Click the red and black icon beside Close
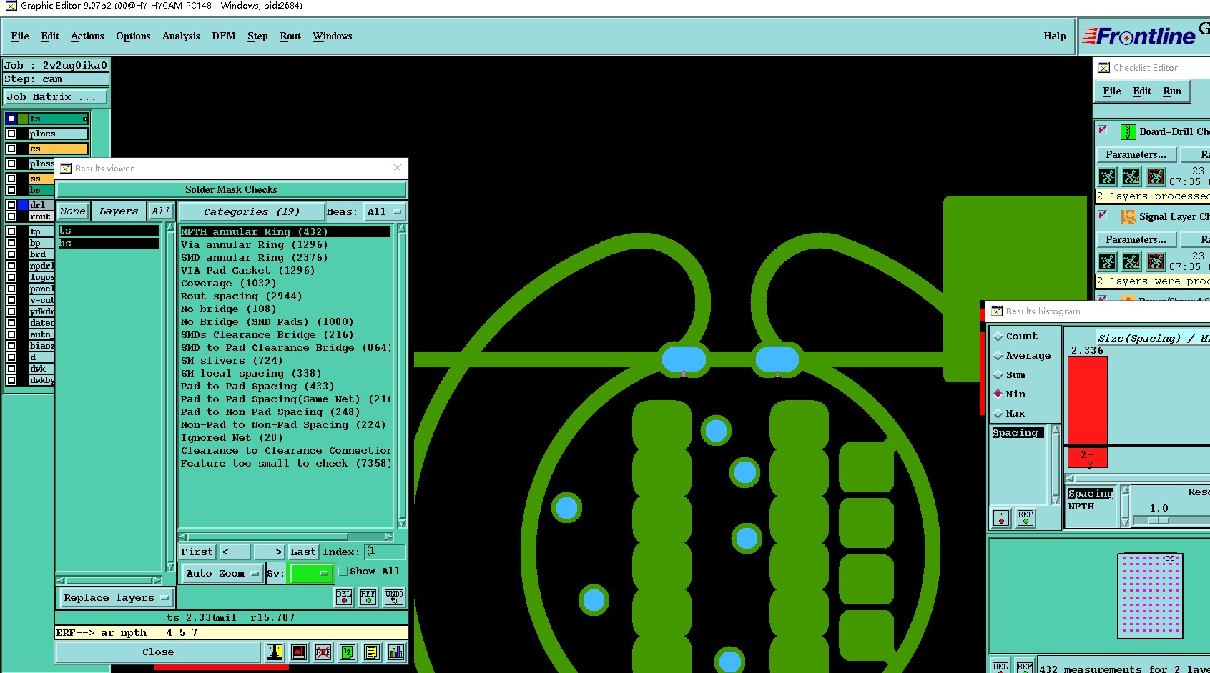Viewport: 1210px width, 673px height. tap(299, 652)
